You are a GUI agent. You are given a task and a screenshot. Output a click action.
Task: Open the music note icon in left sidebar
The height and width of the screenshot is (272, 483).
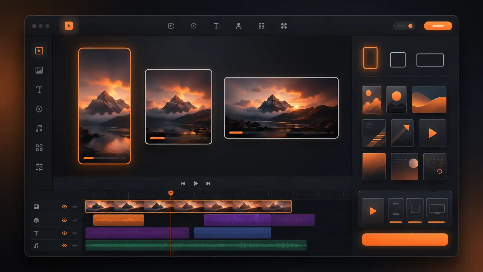coord(39,128)
